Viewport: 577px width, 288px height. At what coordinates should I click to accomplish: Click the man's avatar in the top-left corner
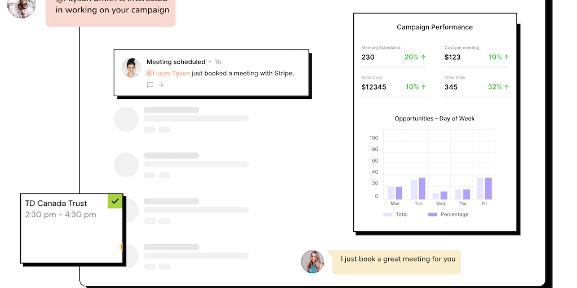pyautogui.click(x=21, y=7)
